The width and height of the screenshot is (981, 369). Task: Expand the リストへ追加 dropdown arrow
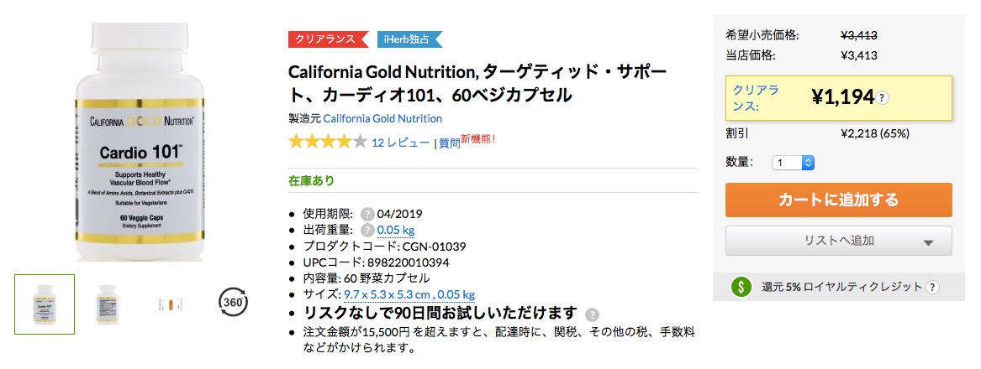928,242
